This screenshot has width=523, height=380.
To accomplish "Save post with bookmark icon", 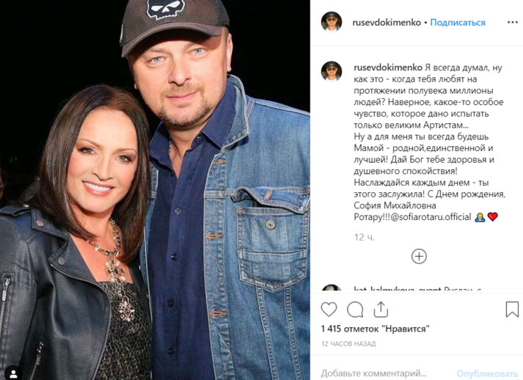I will tap(512, 310).
